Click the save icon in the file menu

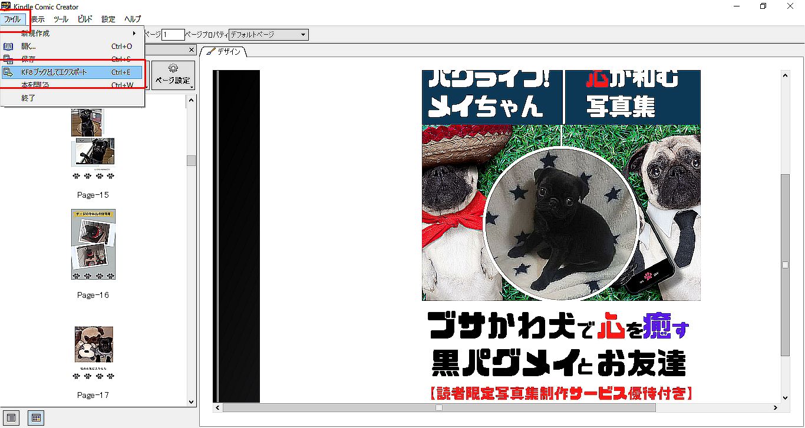click(8, 59)
